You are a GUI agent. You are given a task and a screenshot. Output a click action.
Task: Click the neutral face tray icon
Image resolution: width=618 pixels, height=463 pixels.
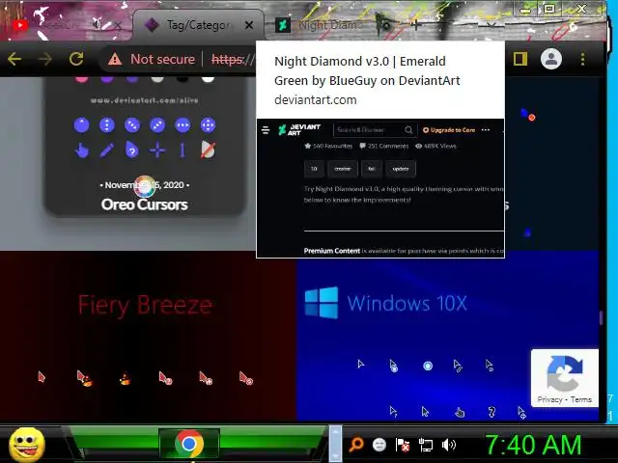(379, 445)
